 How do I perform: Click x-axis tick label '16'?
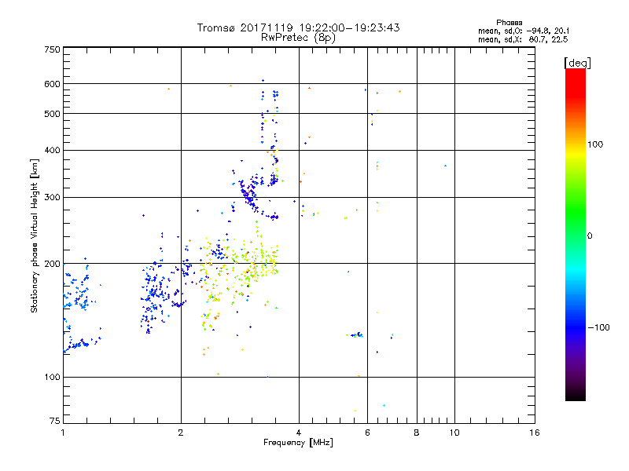pos(535,433)
